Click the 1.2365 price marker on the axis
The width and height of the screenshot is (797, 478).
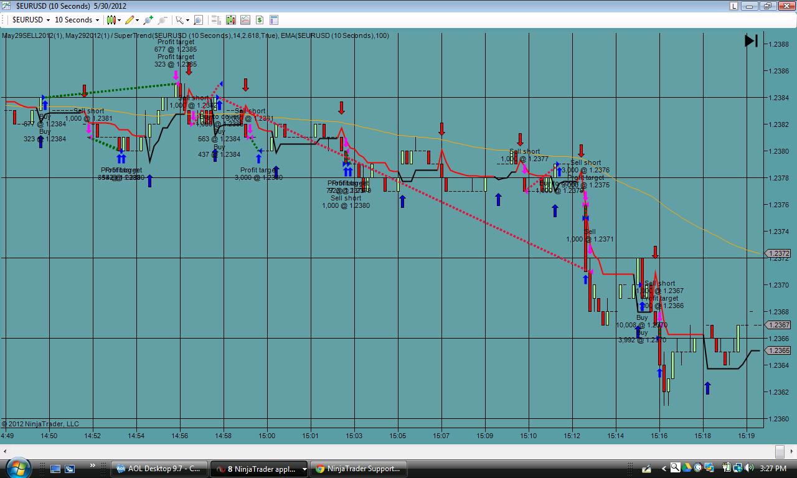779,350
